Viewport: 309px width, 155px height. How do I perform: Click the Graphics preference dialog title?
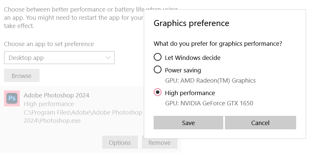coord(191,23)
